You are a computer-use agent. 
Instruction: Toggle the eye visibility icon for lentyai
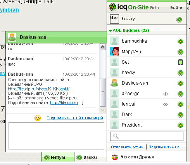[166, 104]
